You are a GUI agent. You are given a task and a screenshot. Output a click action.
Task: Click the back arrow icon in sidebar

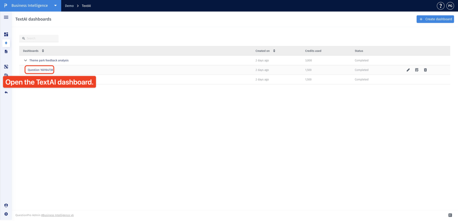click(x=6, y=92)
